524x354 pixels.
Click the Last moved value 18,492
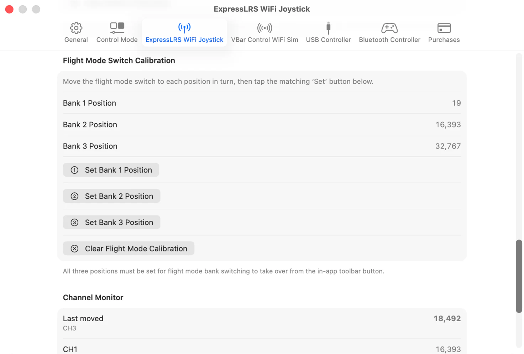(x=447, y=318)
